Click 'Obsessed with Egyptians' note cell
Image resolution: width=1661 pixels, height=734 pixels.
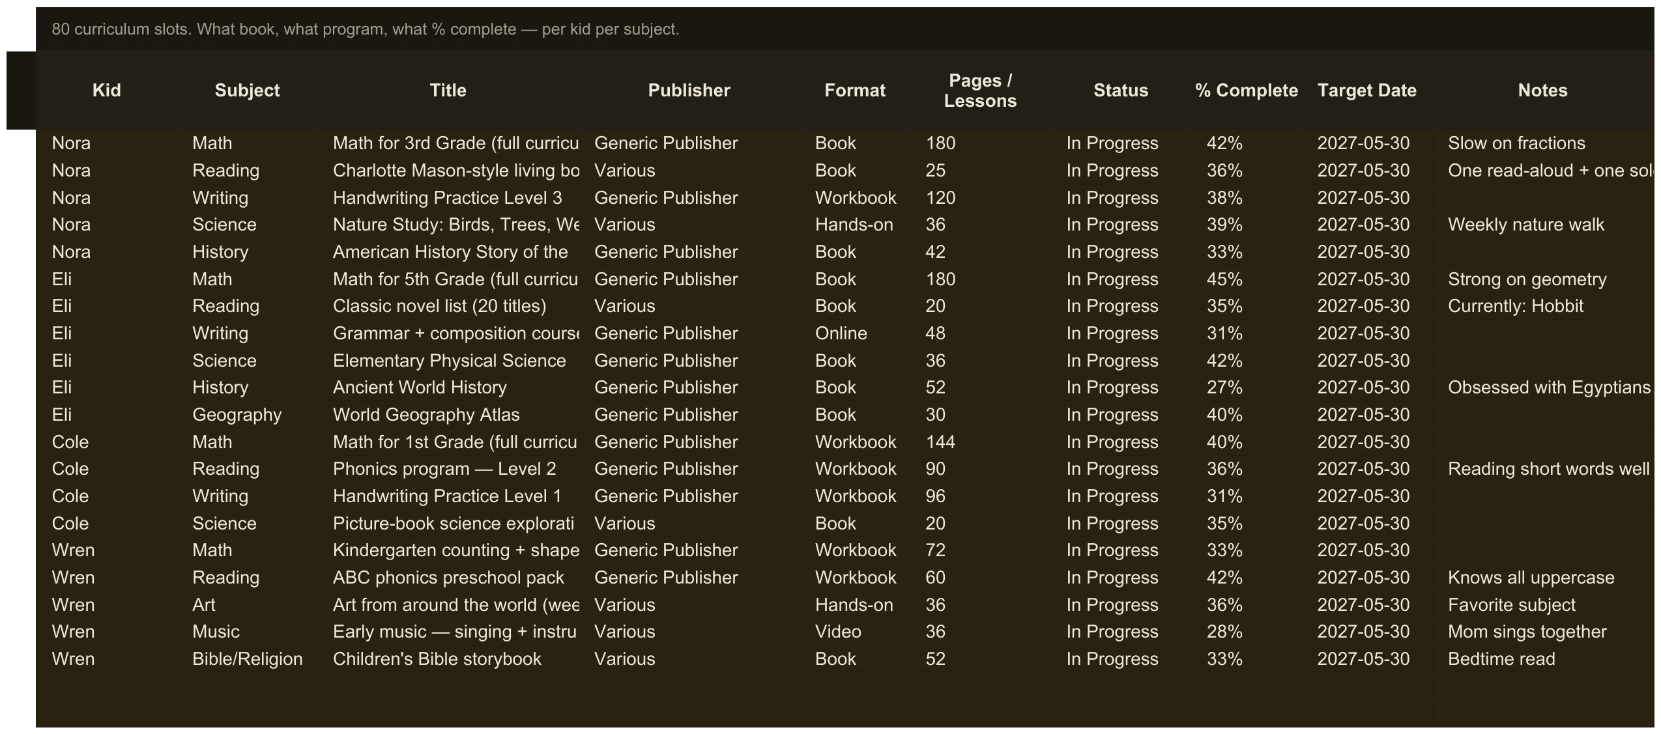pyautogui.click(x=1543, y=388)
